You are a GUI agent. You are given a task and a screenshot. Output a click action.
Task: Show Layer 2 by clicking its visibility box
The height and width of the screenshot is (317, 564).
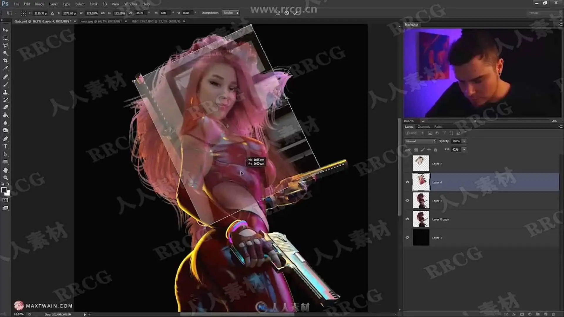point(407,164)
